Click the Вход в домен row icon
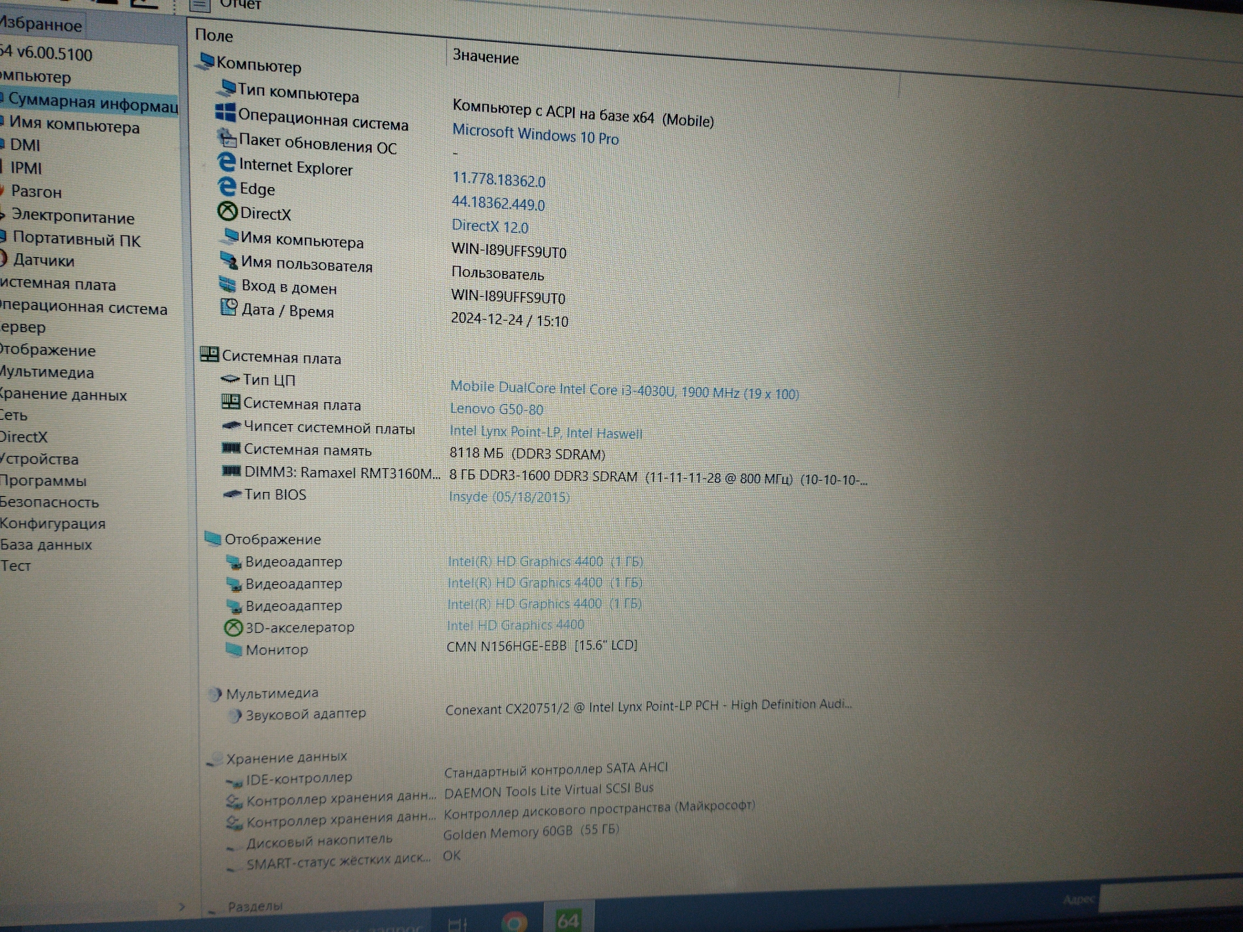The height and width of the screenshot is (932, 1243). point(228,283)
